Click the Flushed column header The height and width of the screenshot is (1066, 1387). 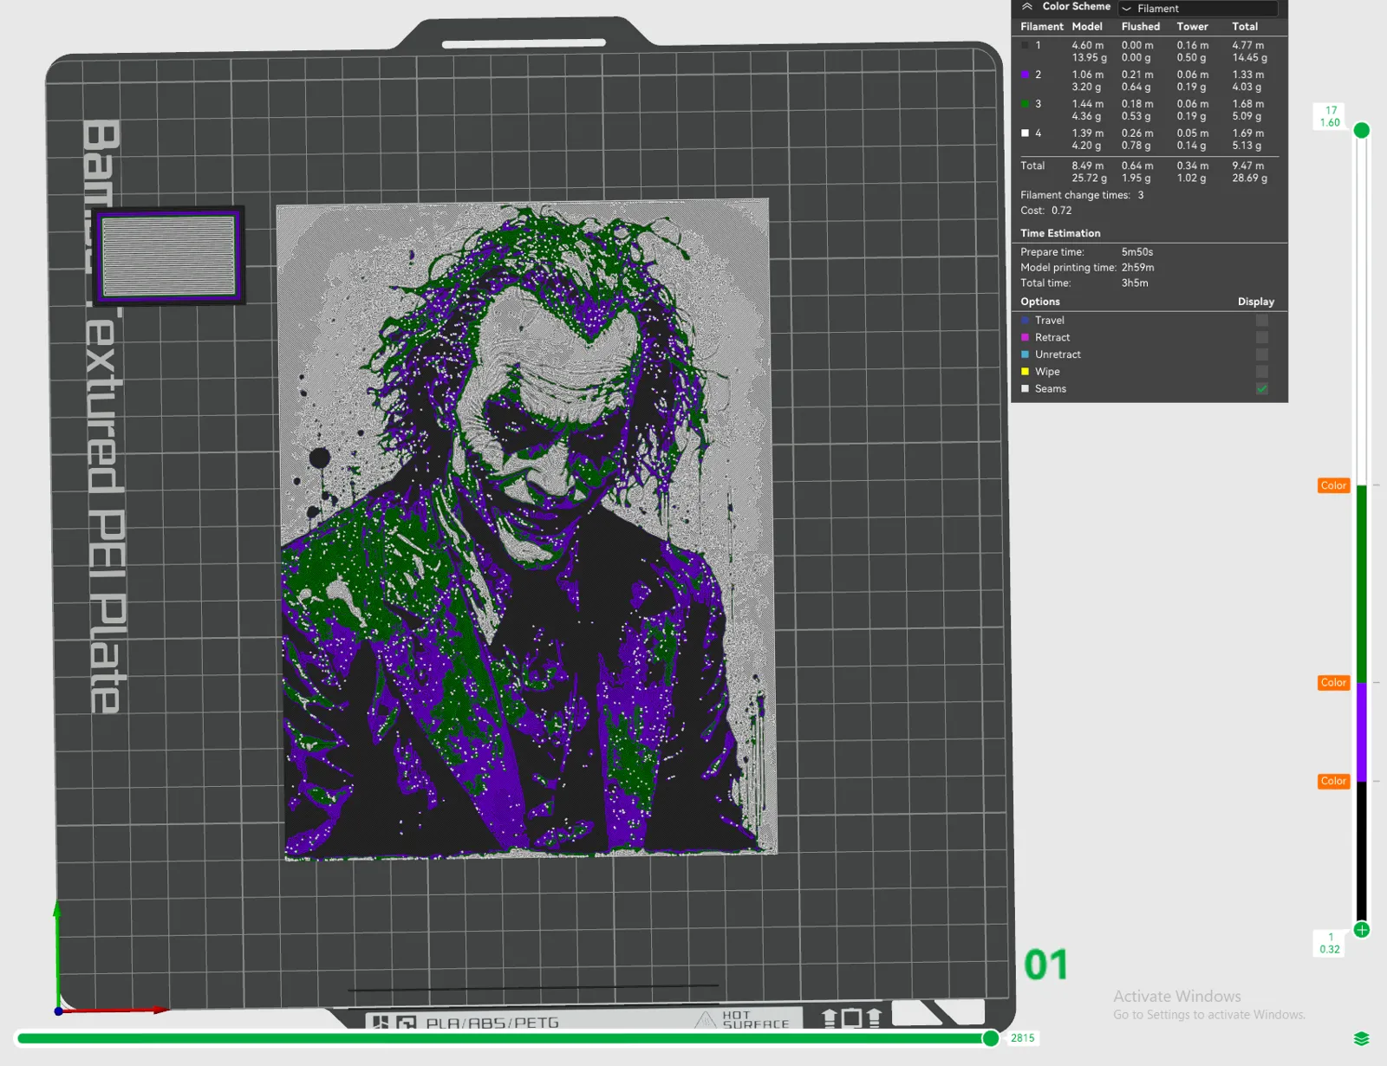pyautogui.click(x=1141, y=27)
